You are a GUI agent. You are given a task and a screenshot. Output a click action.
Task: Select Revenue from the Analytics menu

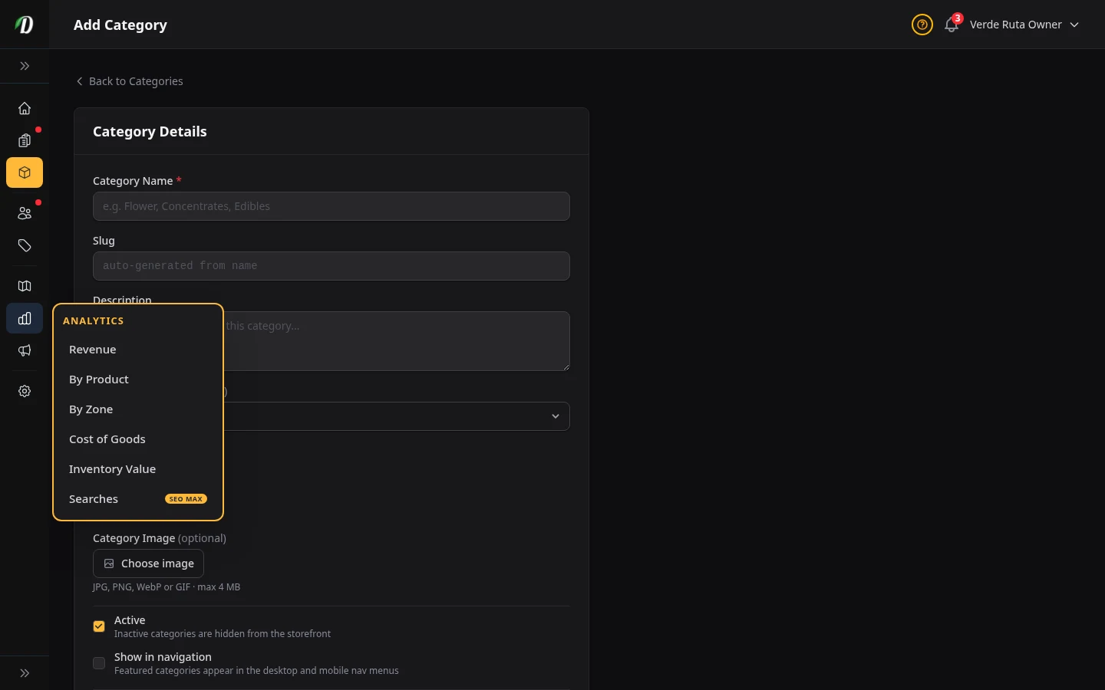pos(92,350)
